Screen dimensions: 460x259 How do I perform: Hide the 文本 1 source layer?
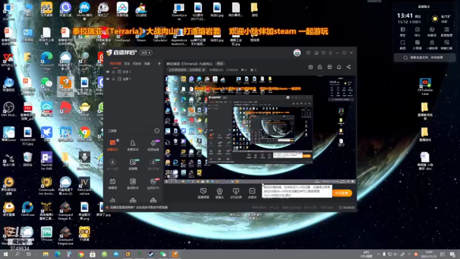108,71
